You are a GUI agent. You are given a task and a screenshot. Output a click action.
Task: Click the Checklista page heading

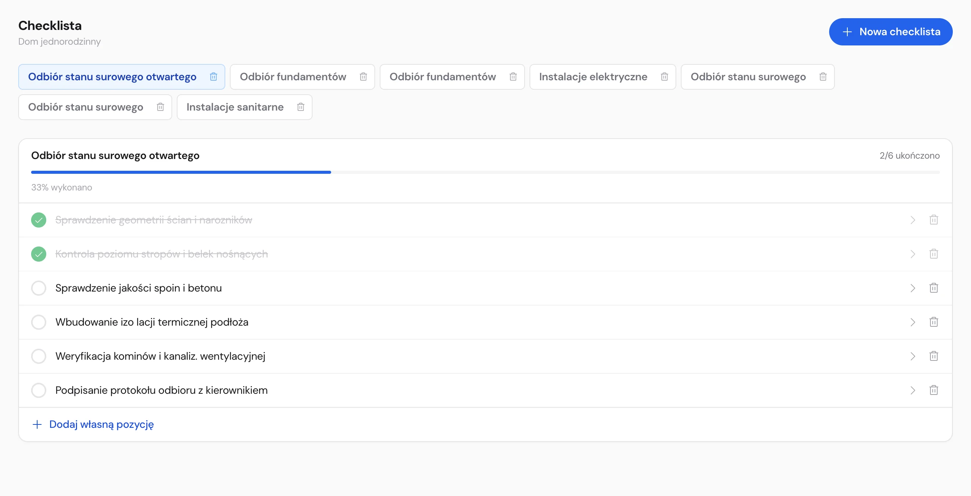click(50, 26)
